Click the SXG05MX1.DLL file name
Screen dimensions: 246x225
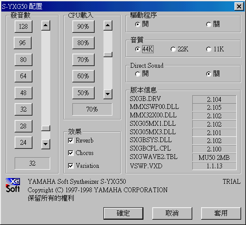pos(153,124)
